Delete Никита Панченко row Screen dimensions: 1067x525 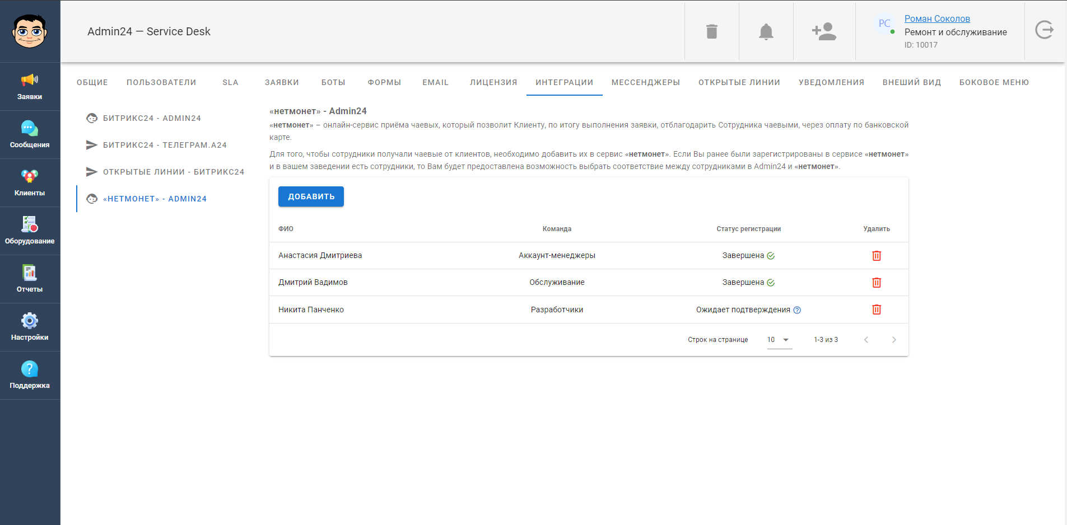877,310
